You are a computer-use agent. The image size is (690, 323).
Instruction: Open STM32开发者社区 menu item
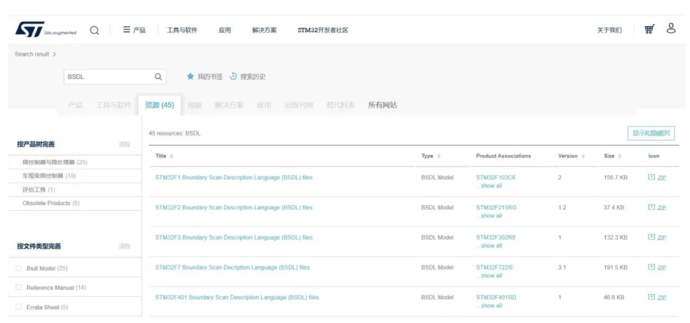tap(323, 30)
